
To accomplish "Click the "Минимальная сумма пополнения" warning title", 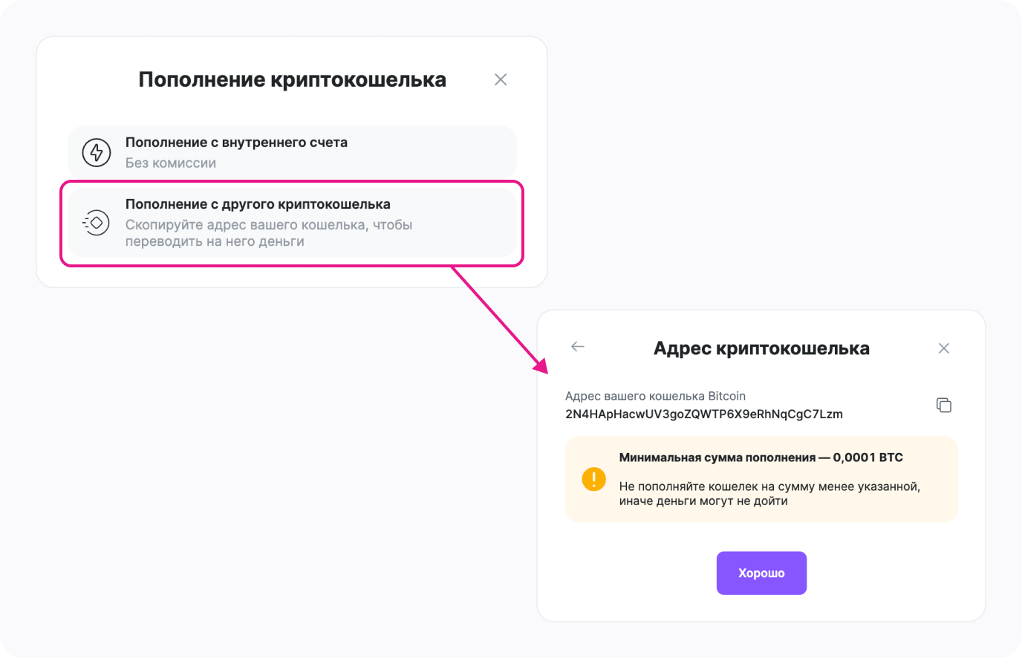I will pyautogui.click(x=717, y=457).
